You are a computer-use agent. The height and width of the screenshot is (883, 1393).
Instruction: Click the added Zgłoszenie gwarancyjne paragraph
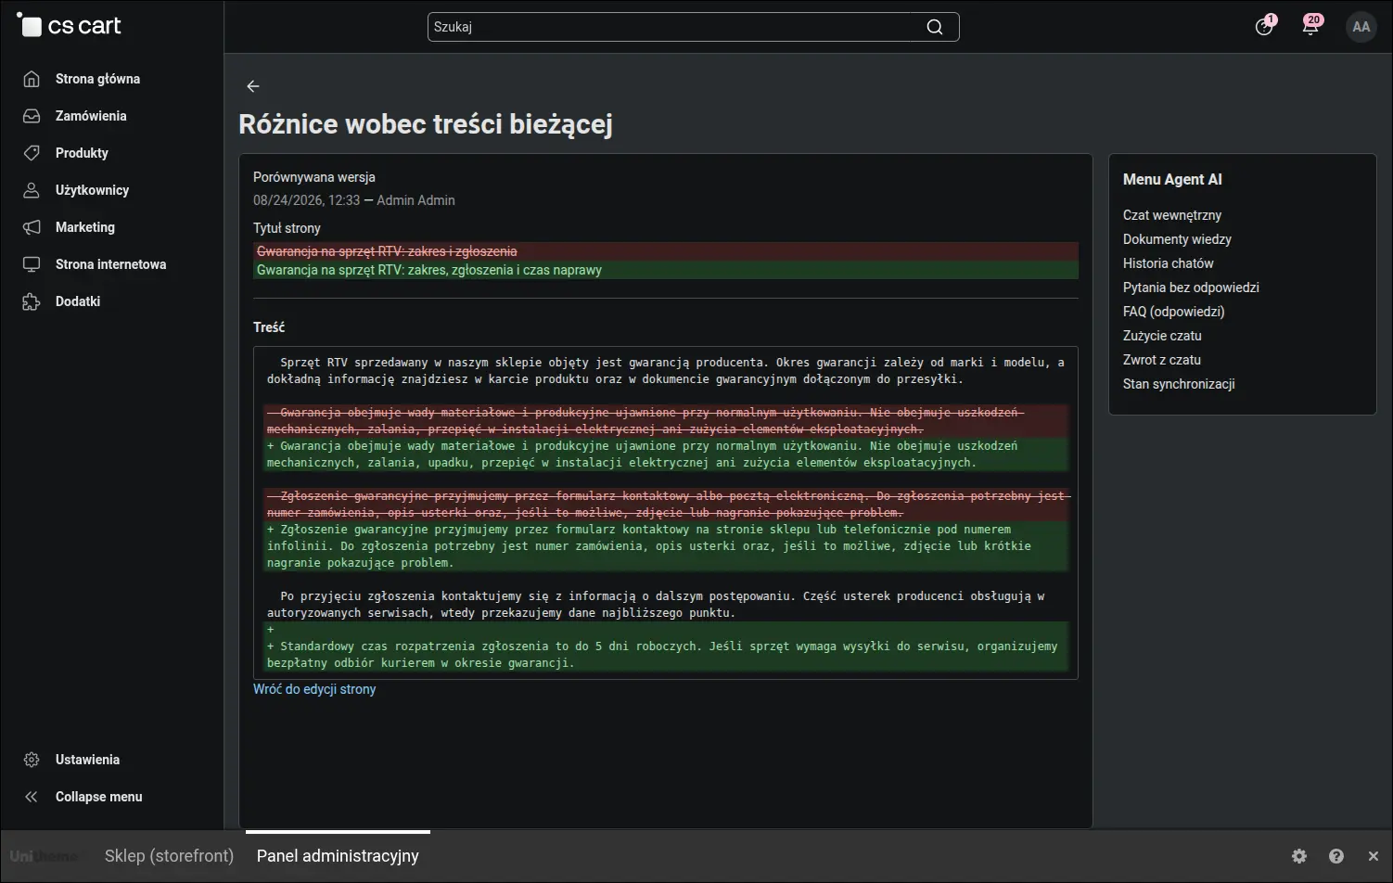666,546
